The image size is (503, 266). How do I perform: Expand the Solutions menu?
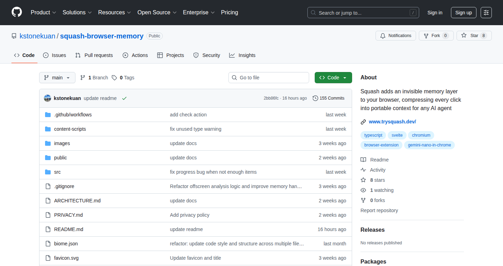pos(77,12)
